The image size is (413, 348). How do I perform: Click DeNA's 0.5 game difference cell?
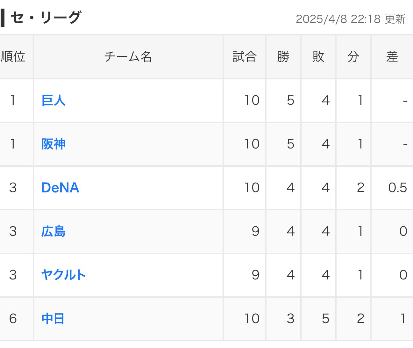click(x=397, y=188)
